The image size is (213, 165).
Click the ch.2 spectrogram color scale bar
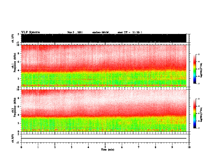(194, 114)
